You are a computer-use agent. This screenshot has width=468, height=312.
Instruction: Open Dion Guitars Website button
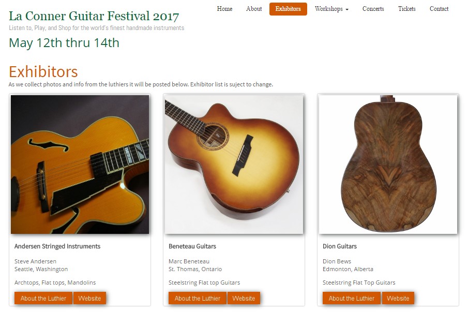tap(398, 298)
